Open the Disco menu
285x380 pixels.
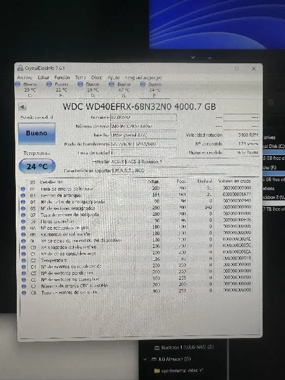click(96, 77)
